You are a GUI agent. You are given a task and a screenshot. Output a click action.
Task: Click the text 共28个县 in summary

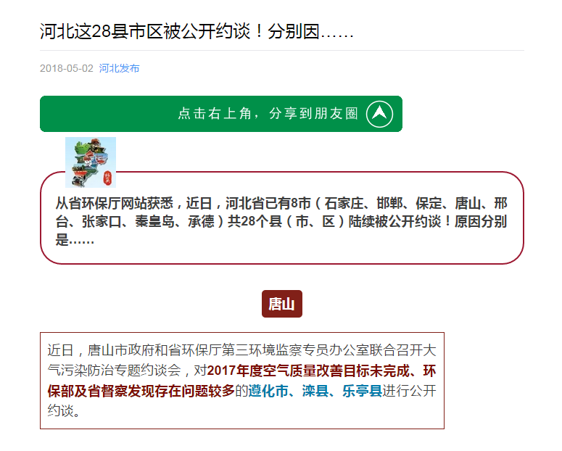tap(255, 221)
